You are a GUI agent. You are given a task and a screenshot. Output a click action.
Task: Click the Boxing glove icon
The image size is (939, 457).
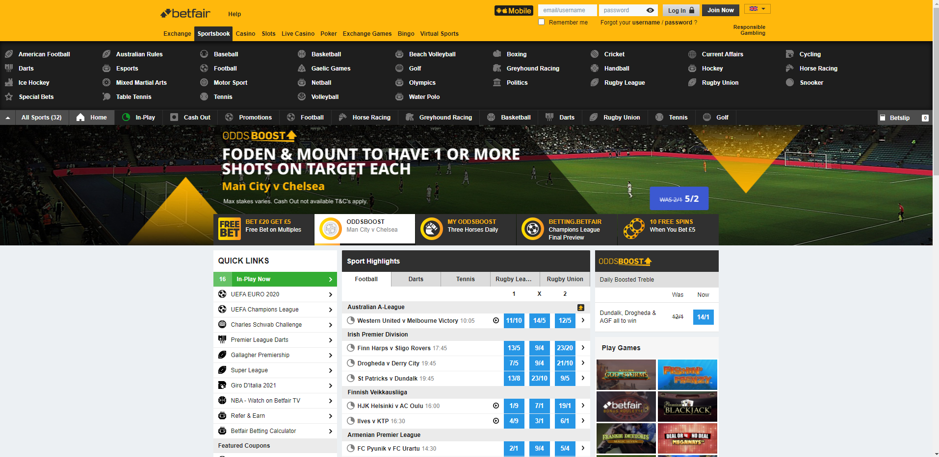click(497, 54)
